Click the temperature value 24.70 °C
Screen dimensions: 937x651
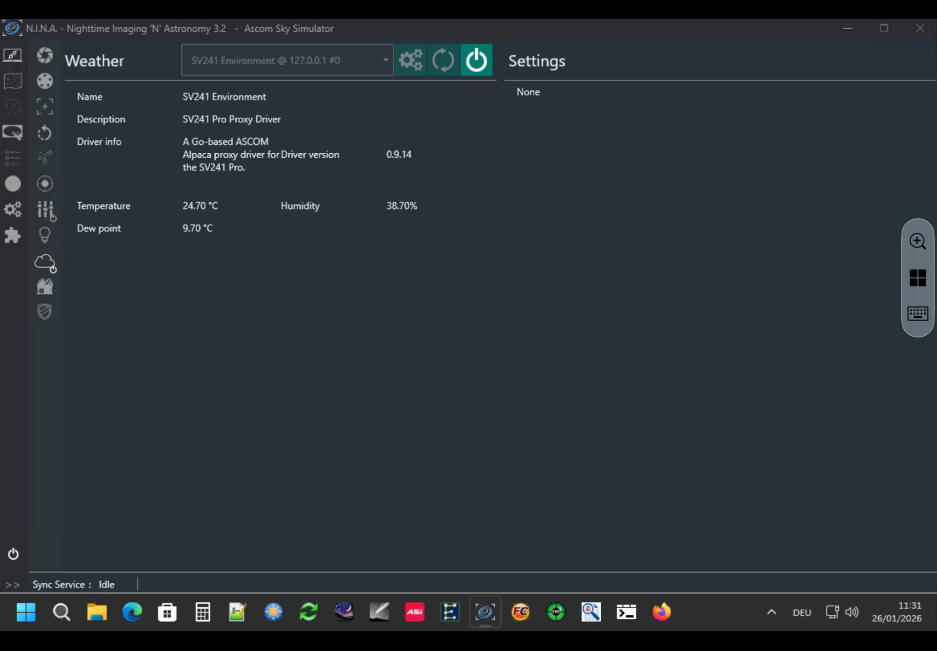point(201,206)
